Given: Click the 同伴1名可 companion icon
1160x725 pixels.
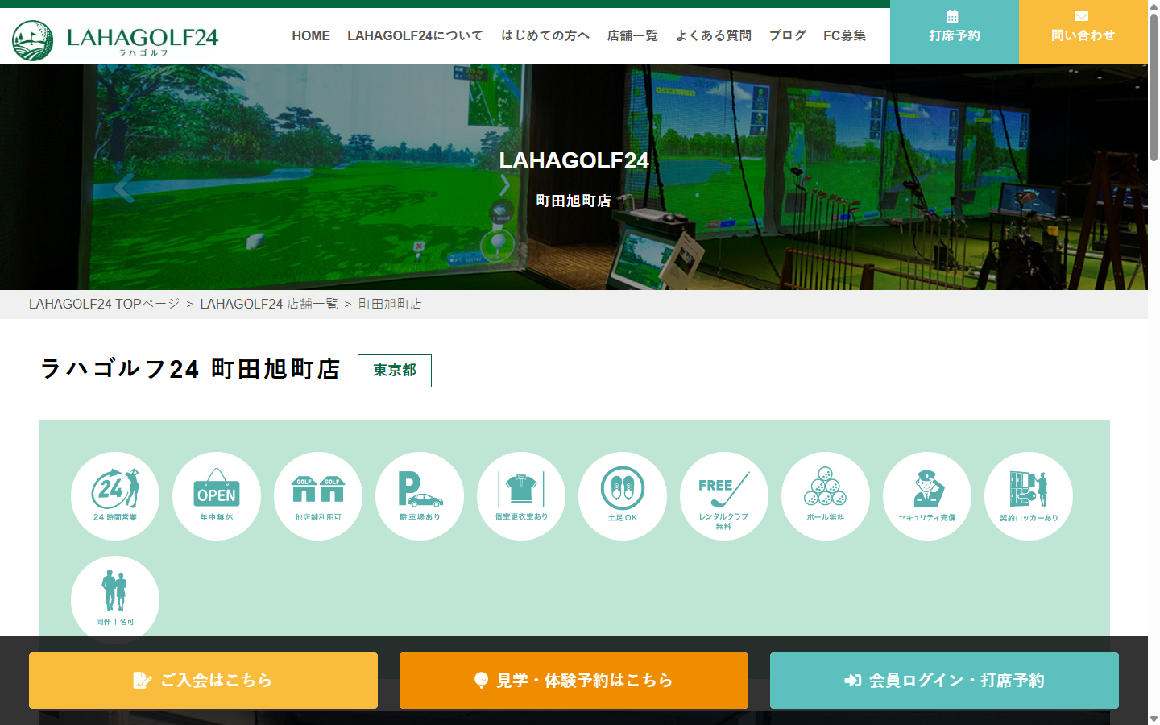Looking at the screenshot, I should click(x=115, y=600).
